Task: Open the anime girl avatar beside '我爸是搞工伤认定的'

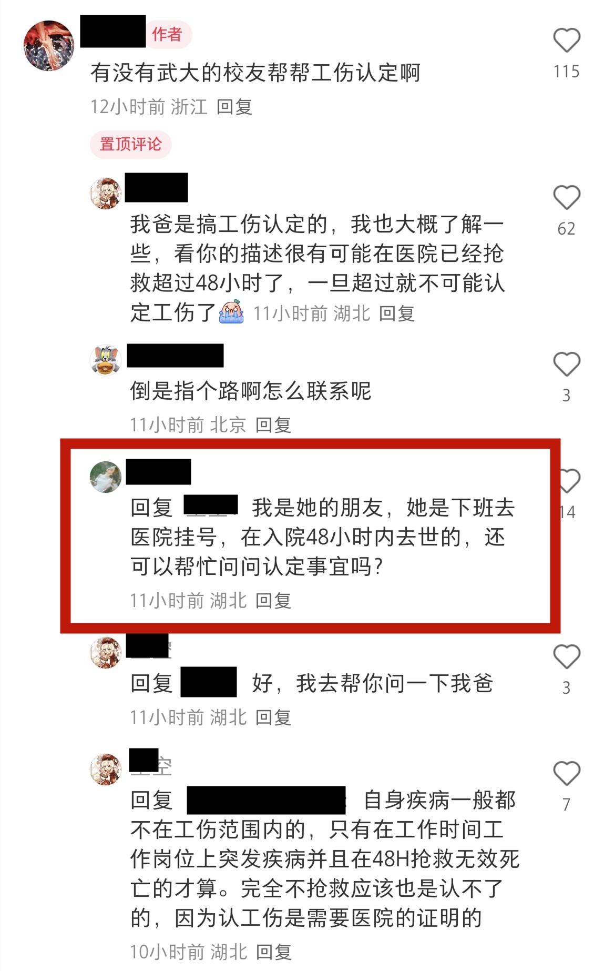Action: point(106,194)
